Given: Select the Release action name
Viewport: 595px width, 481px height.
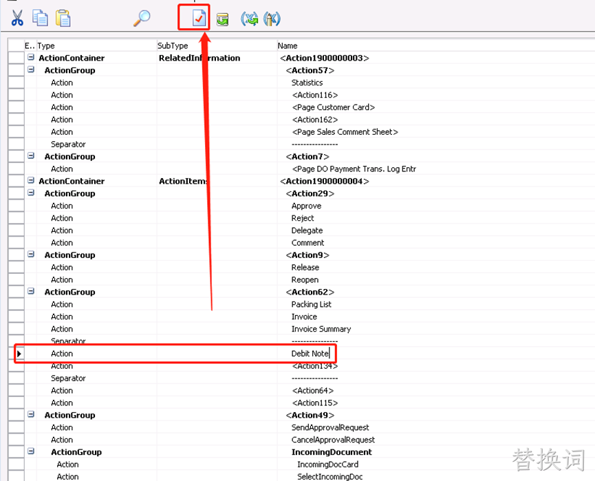Looking at the screenshot, I should [x=305, y=267].
